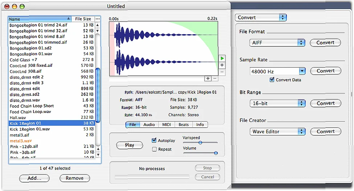Open the Sample Rate 48000 Hz dropdown arrow

302,71
